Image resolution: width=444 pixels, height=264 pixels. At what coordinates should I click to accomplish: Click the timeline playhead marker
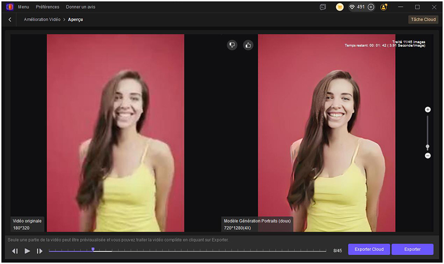(x=93, y=249)
